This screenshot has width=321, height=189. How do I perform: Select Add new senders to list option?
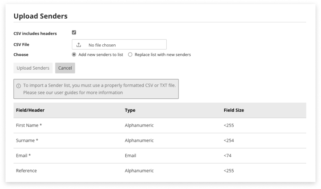point(74,55)
